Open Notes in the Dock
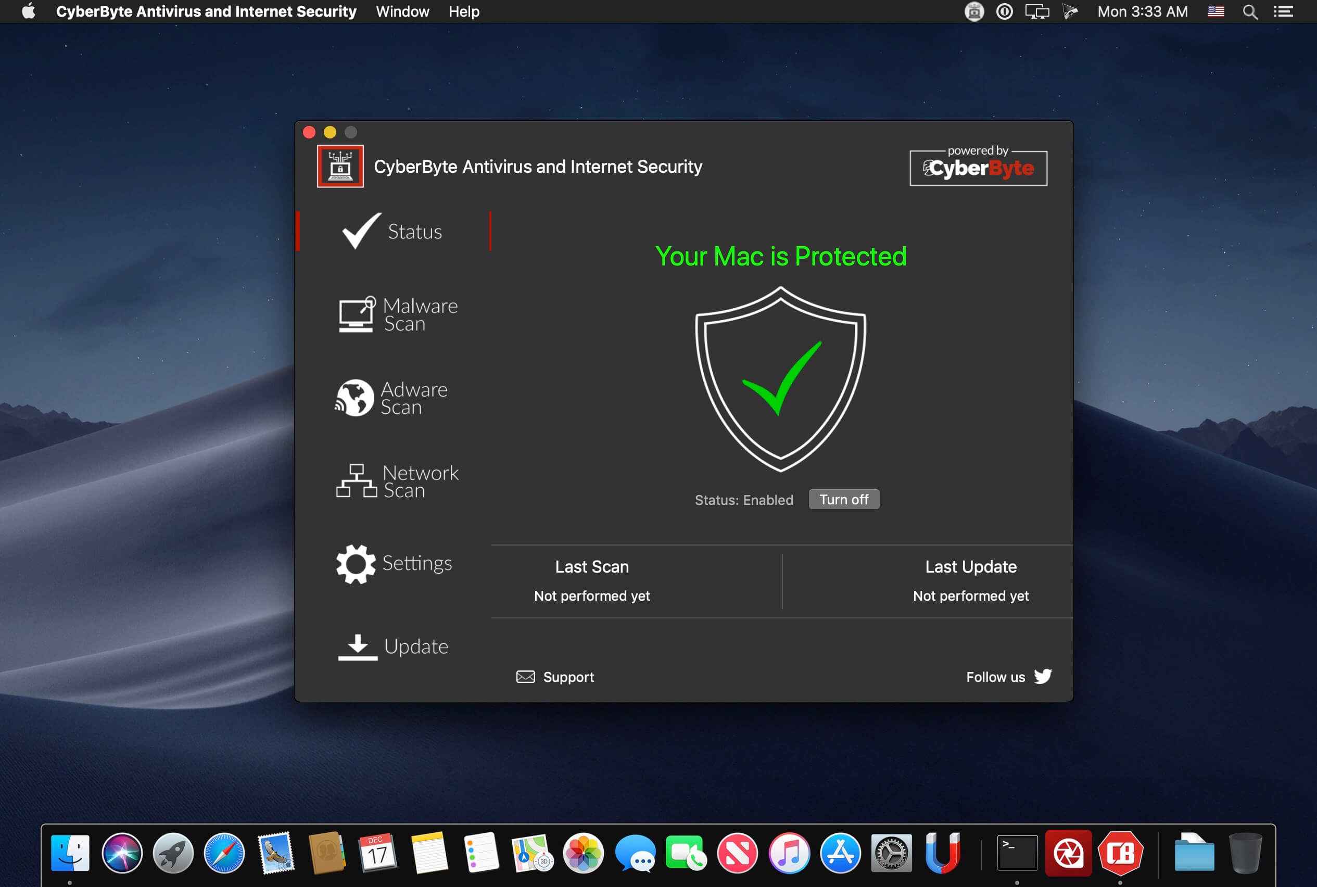Image resolution: width=1317 pixels, height=887 pixels. [x=429, y=853]
